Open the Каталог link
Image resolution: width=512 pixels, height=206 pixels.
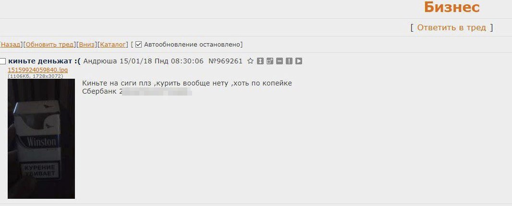113,44
